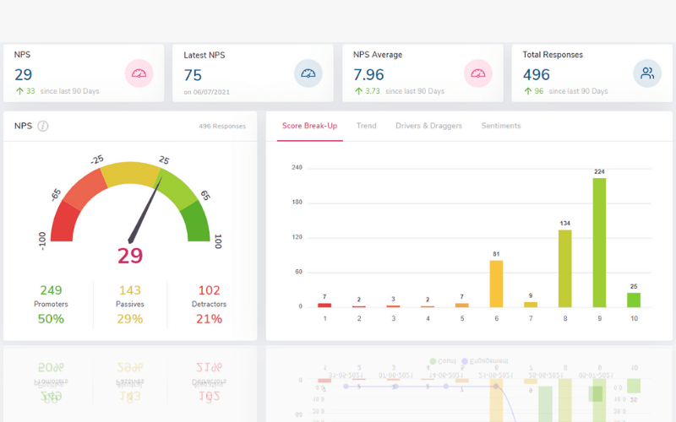Click the pink gauge icon in NPS card
This screenshot has height=422, width=676.
click(x=139, y=73)
